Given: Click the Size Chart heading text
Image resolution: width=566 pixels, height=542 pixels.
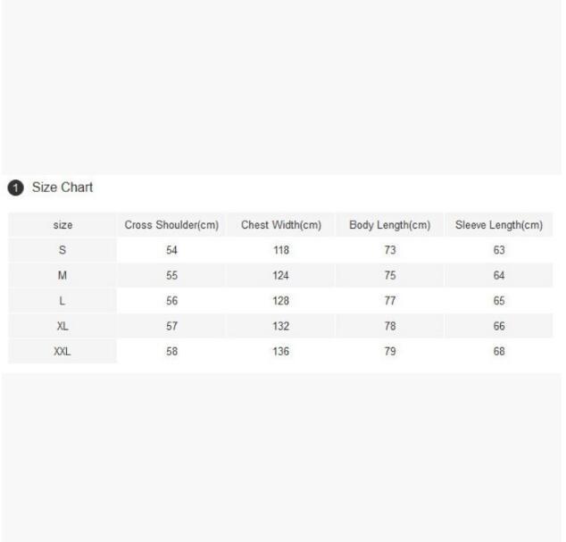Looking at the screenshot, I should (x=62, y=188).
